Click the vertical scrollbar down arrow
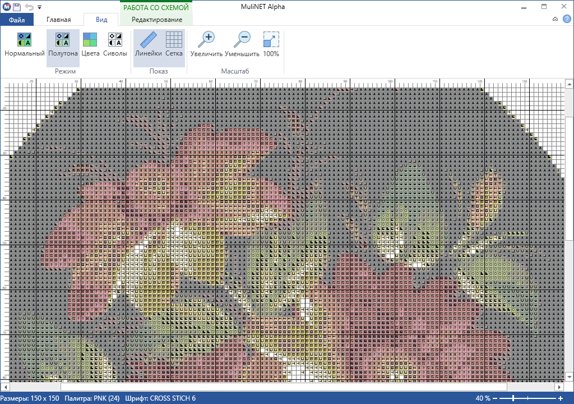574x404 pixels. (570, 377)
